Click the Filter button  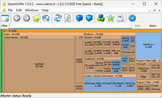138,26
